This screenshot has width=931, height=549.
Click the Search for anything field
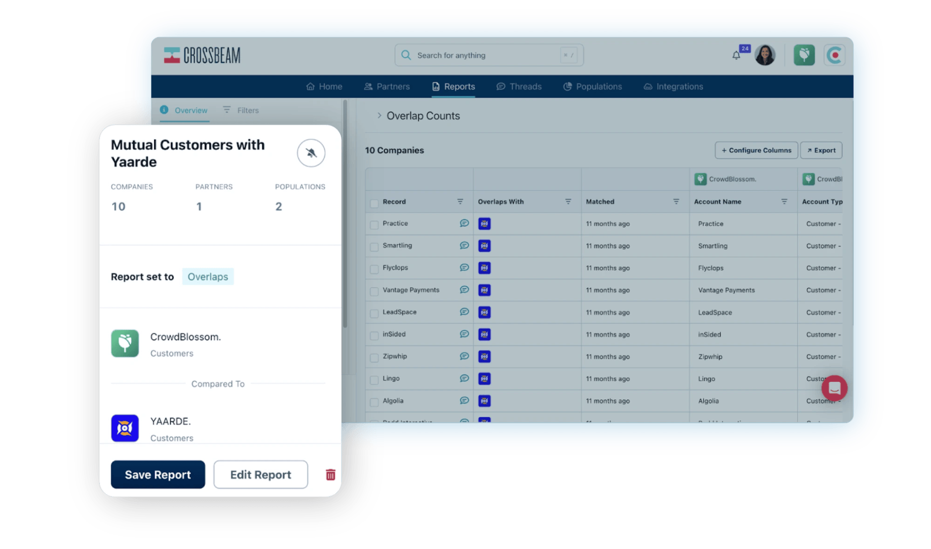489,55
